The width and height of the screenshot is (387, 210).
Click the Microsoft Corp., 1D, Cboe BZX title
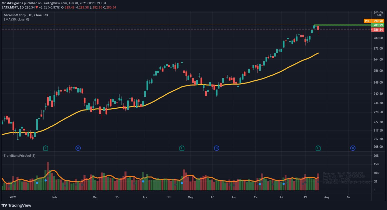pos(26,15)
